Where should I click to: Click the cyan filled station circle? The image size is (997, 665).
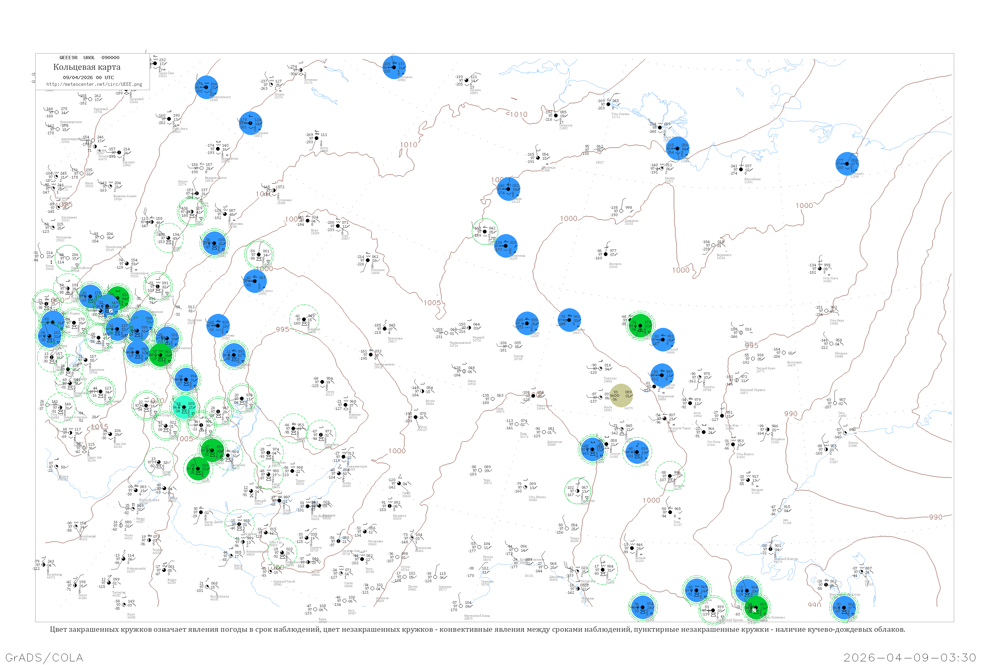click(184, 407)
